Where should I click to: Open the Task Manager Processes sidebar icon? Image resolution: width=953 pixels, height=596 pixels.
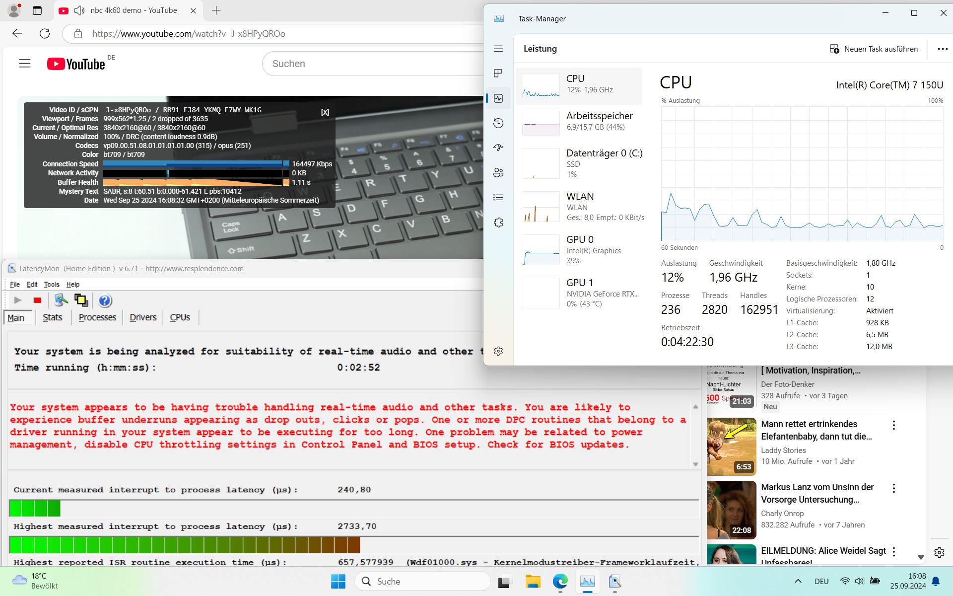click(x=498, y=74)
